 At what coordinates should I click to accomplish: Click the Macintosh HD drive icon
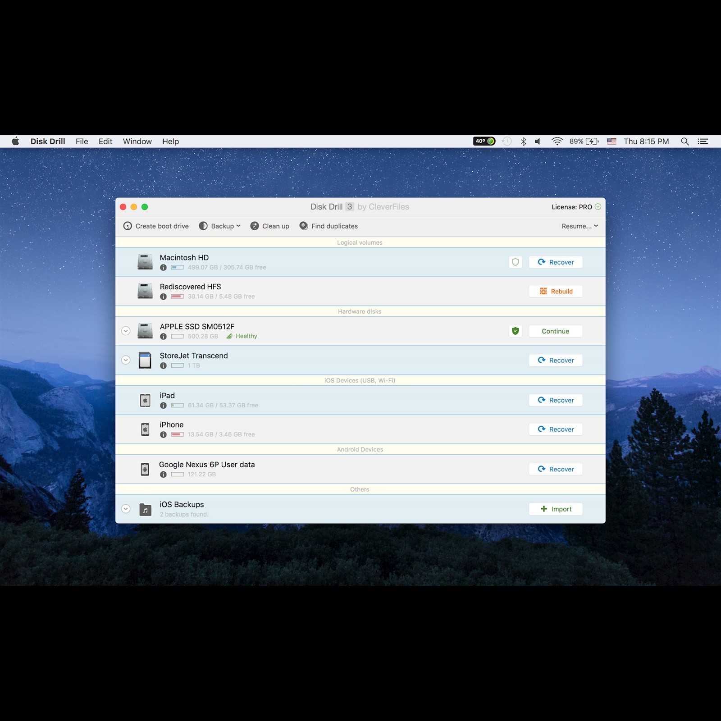(145, 262)
